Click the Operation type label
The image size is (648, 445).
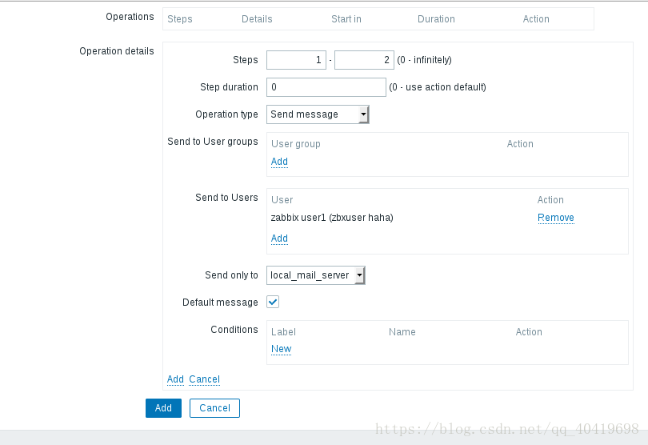click(x=226, y=114)
